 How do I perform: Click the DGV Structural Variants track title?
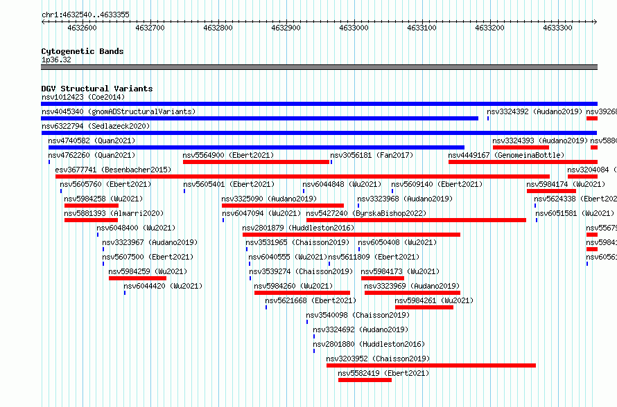pos(97,89)
